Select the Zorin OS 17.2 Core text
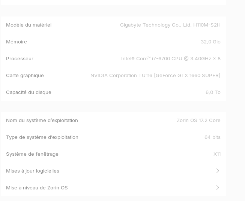This screenshot has height=201, width=245. pos(198,120)
